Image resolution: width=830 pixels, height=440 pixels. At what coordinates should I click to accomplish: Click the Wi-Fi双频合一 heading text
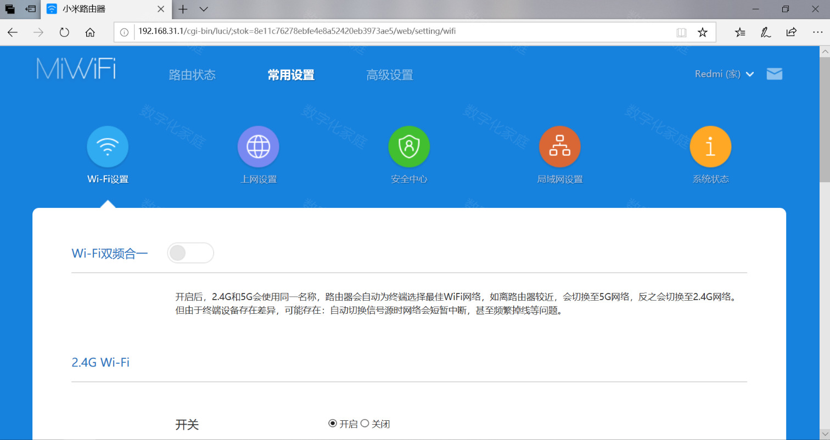(x=110, y=253)
